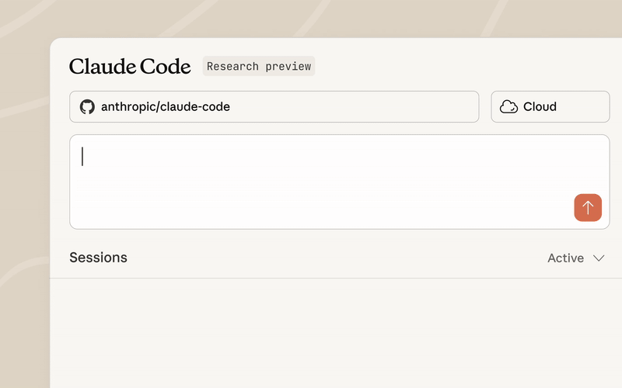Open the Cloud environment selector
Image resolution: width=622 pixels, height=388 pixels.
click(550, 107)
